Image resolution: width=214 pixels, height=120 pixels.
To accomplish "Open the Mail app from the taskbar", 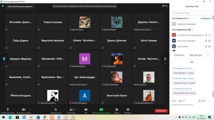I will pyautogui.click(x=24, y=117).
